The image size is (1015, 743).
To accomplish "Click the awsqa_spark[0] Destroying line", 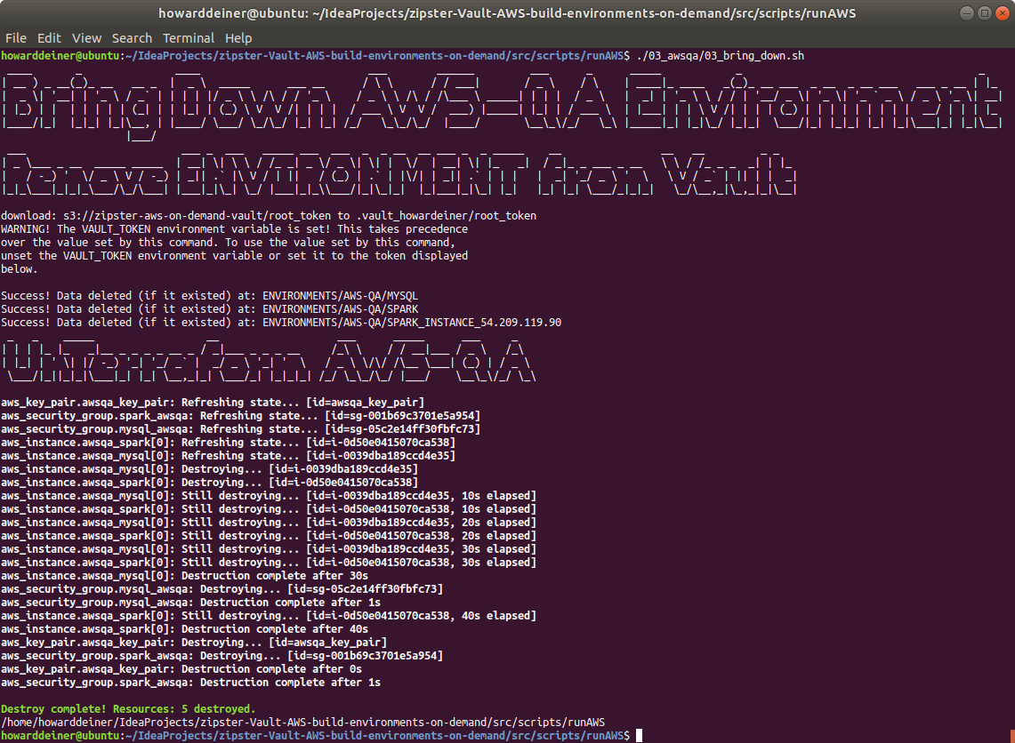I will [210, 483].
